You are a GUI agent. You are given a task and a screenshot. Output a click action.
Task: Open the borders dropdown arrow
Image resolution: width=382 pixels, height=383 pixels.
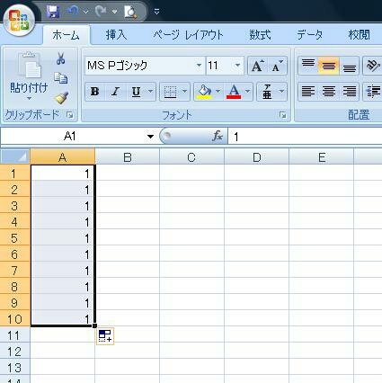point(184,92)
